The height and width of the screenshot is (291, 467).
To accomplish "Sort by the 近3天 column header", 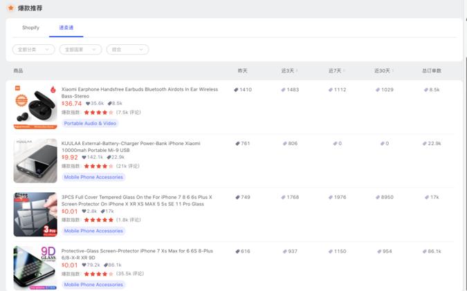I will click(289, 71).
